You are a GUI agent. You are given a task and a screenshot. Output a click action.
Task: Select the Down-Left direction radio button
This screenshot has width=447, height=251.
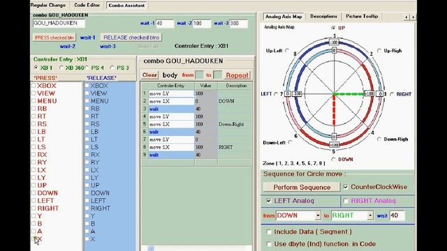pyautogui.click(x=291, y=142)
